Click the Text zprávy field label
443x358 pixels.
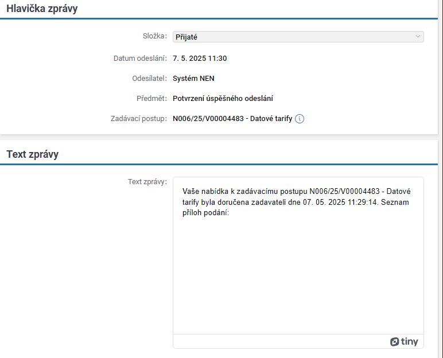(x=147, y=182)
